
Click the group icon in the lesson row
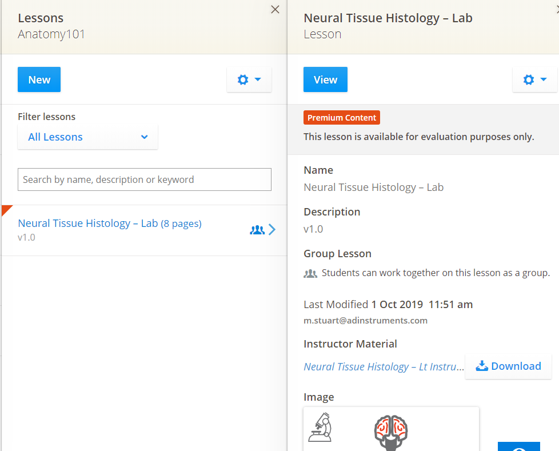[x=257, y=230]
